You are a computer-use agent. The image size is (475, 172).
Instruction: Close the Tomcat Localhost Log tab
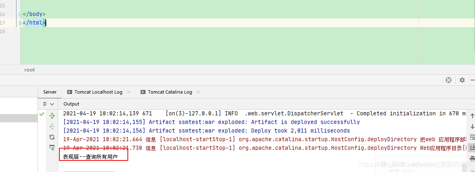[129, 92]
